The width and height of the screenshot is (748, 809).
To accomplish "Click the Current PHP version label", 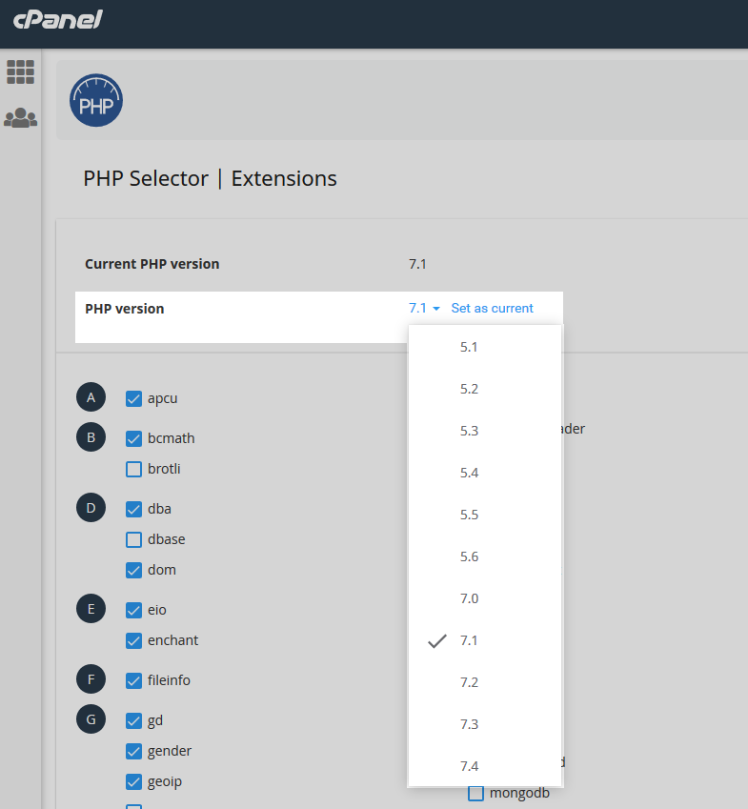I will pyautogui.click(x=152, y=264).
